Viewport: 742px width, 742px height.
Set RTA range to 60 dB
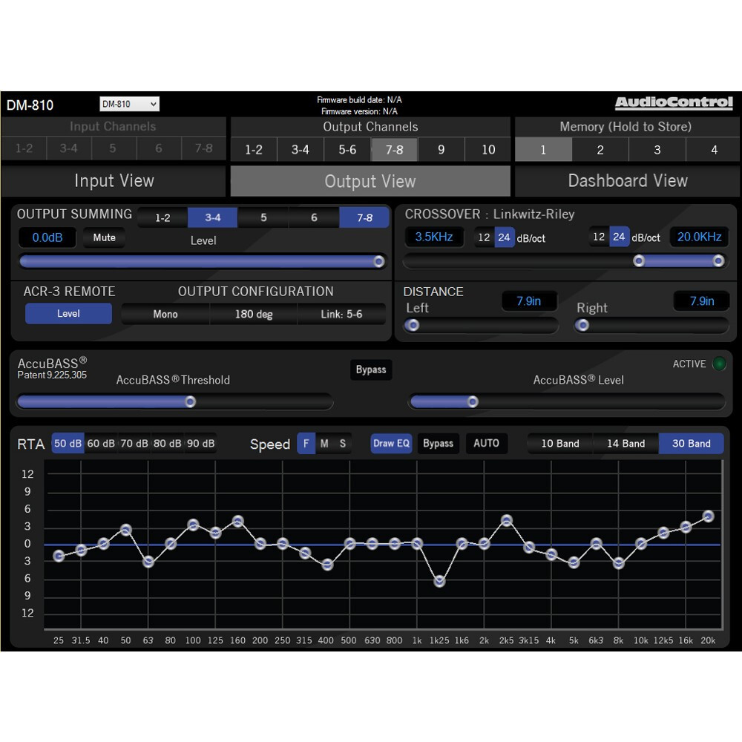(101, 444)
